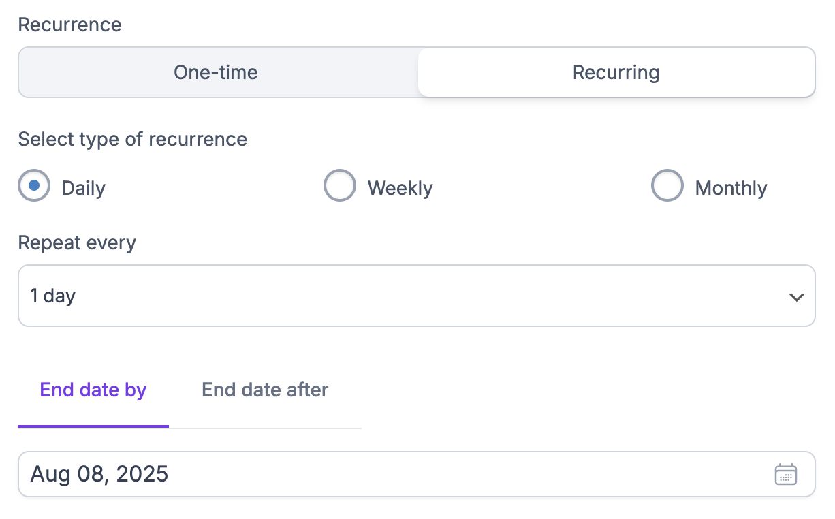
Task: Click the Monthly label text
Action: [x=731, y=188]
